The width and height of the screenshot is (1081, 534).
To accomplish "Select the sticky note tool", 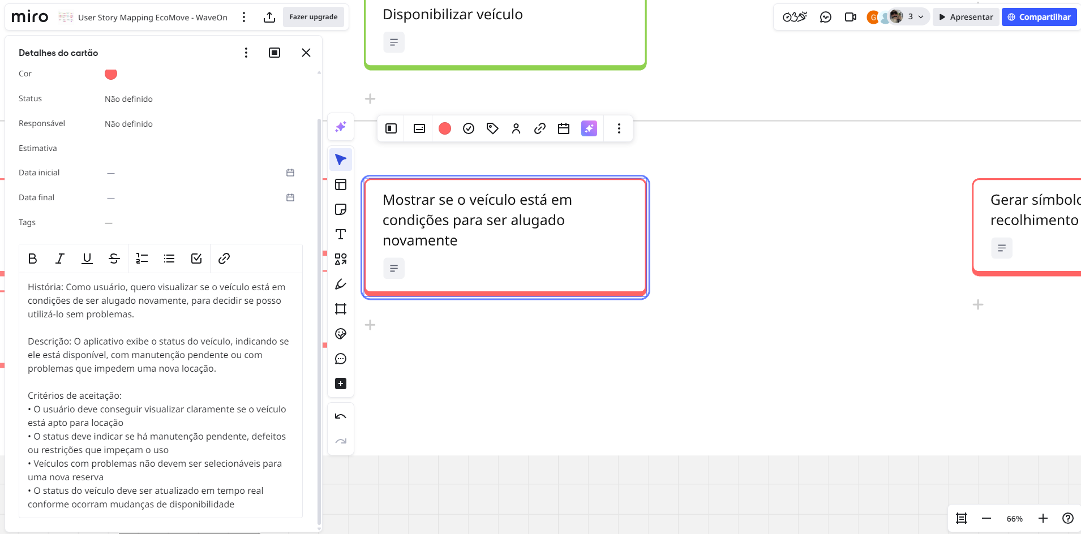I will coord(341,210).
